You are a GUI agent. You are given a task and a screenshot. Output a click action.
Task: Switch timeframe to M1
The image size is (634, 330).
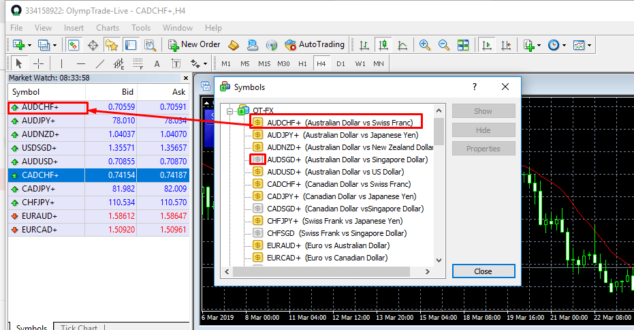226,63
